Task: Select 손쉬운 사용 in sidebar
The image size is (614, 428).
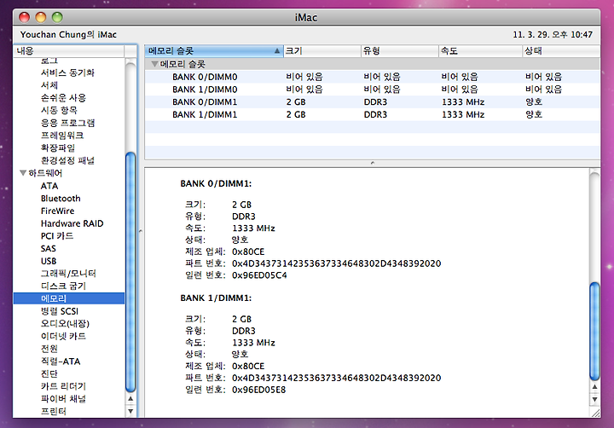Action: pos(63,98)
